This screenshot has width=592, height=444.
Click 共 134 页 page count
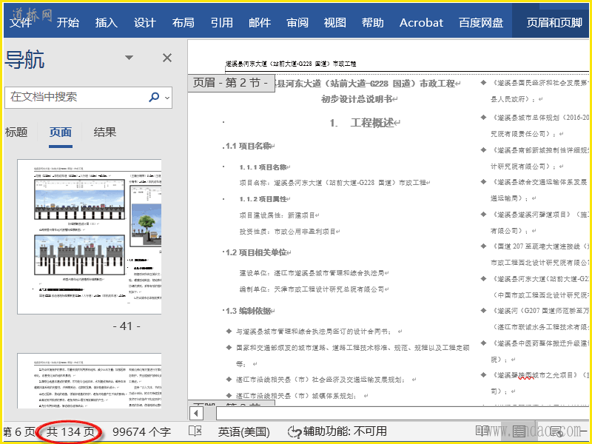point(70,431)
